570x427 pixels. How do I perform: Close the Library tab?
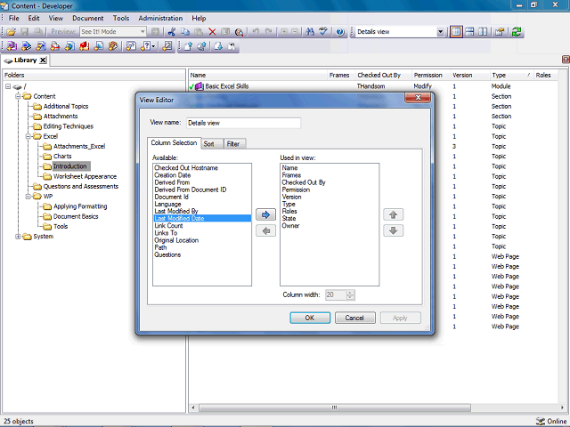coord(43,60)
